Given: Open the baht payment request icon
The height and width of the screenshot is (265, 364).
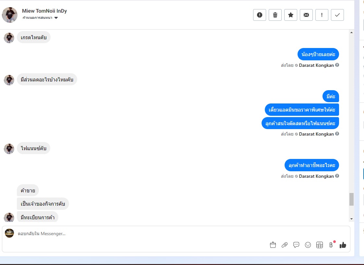Looking at the screenshot, I should click(331, 245).
